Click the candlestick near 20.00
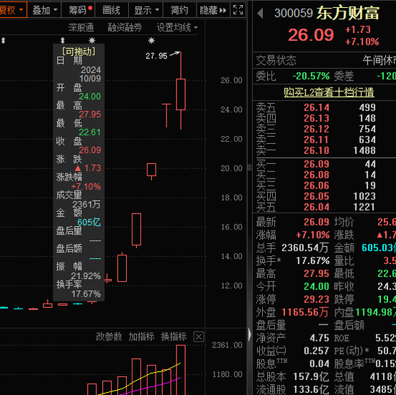 pos(151,170)
